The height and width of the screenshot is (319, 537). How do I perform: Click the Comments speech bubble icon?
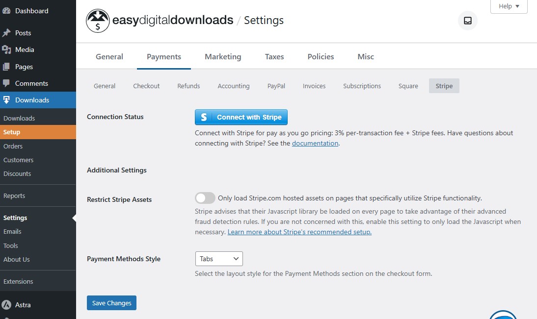pyautogui.click(x=6, y=83)
